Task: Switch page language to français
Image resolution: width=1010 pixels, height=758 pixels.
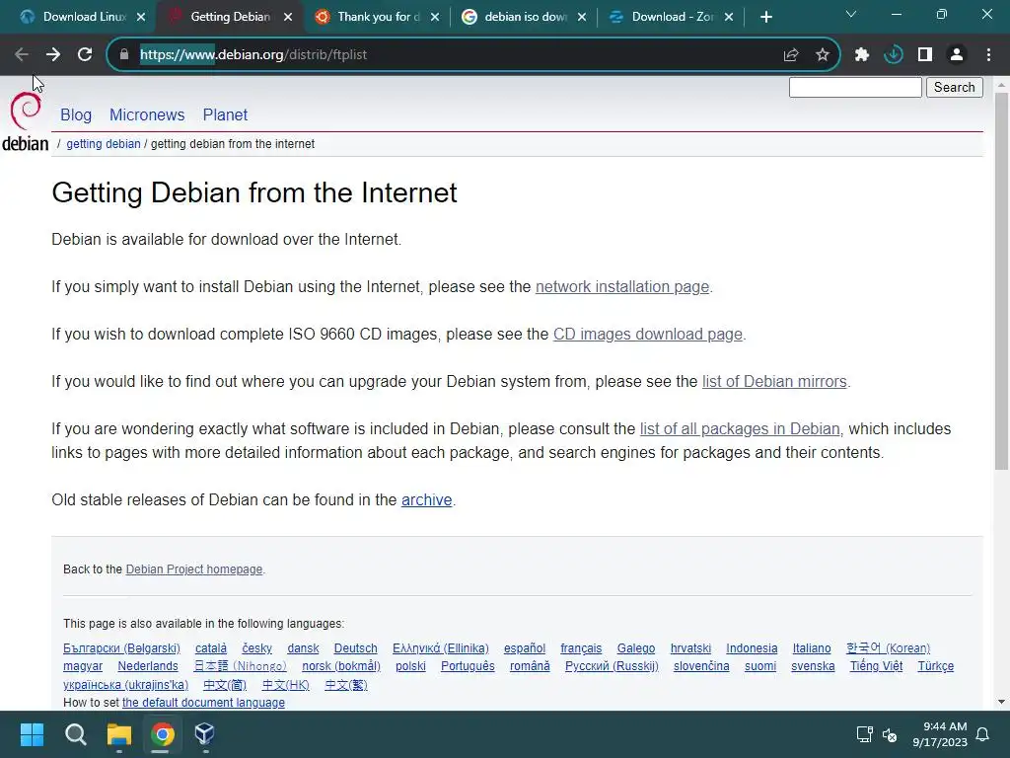Action: pyautogui.click(x=581, y=648)
